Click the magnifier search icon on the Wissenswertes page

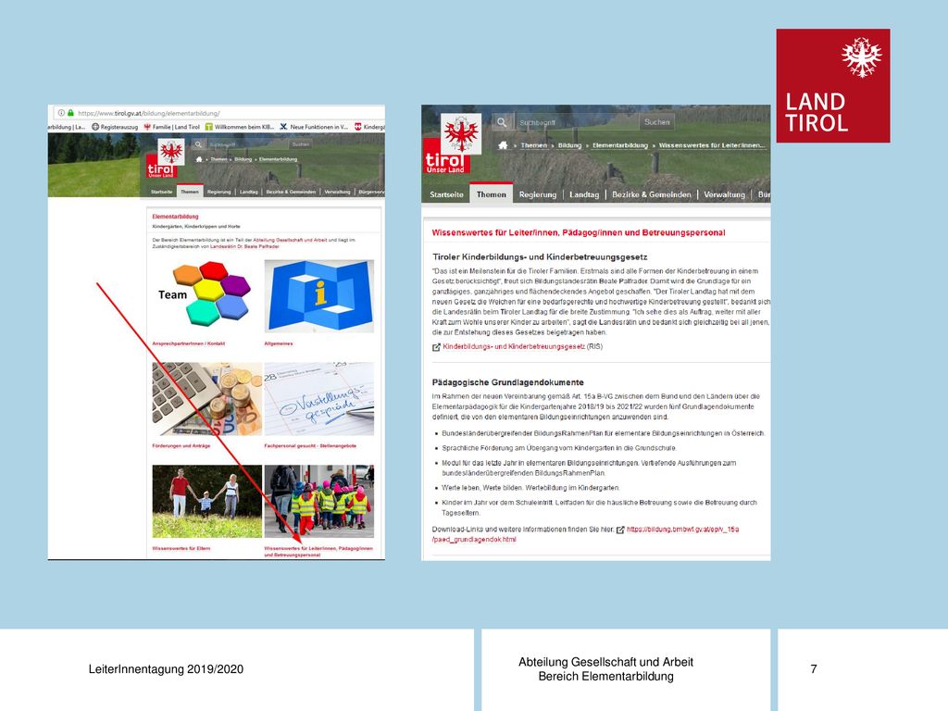[x=502, y=122]
